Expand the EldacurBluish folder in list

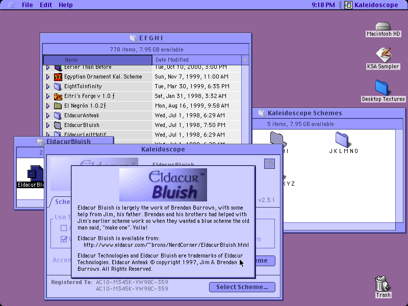pyautogui.click(x=48, y=125)
